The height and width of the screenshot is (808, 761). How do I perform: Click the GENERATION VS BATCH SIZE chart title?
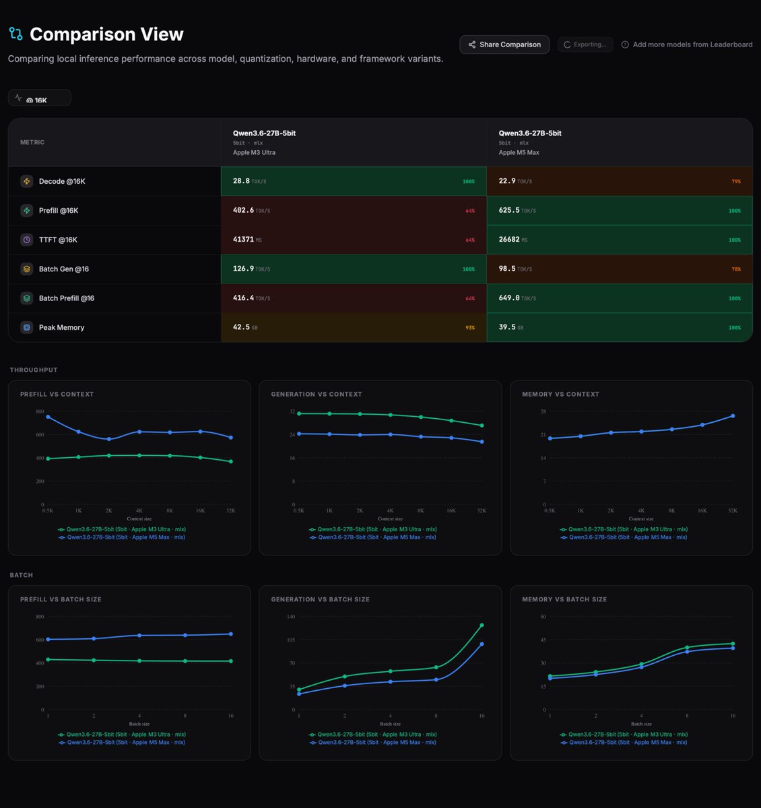tap(321, 599)
